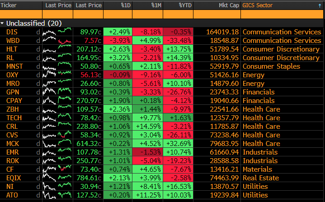325x202 pixels.
Task: Select the CF ticker
Action: coord(10,169)
